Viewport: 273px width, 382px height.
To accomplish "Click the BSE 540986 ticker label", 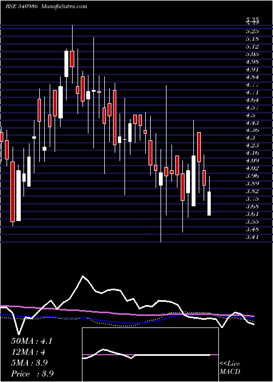I will [x=21, y=7].
